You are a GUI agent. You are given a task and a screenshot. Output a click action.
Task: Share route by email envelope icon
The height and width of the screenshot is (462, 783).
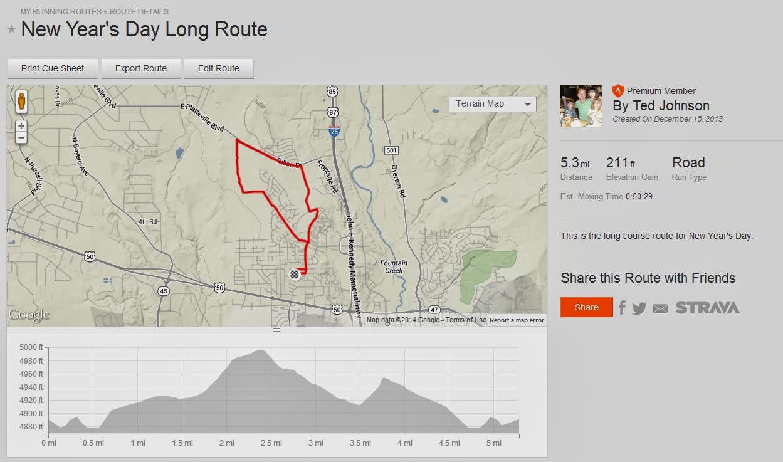click(x=660, y=308)
